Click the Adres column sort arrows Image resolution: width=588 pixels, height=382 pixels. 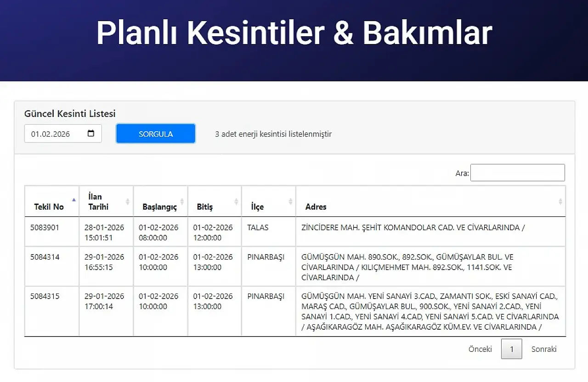tap(560, 201)
